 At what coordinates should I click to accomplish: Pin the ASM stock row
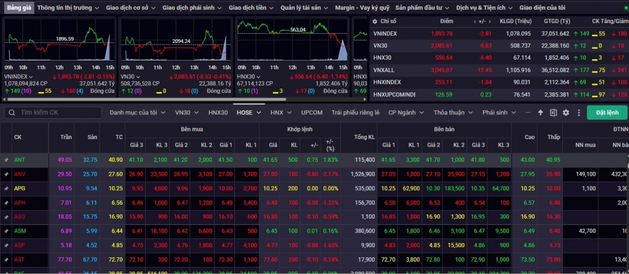point(6,231)
